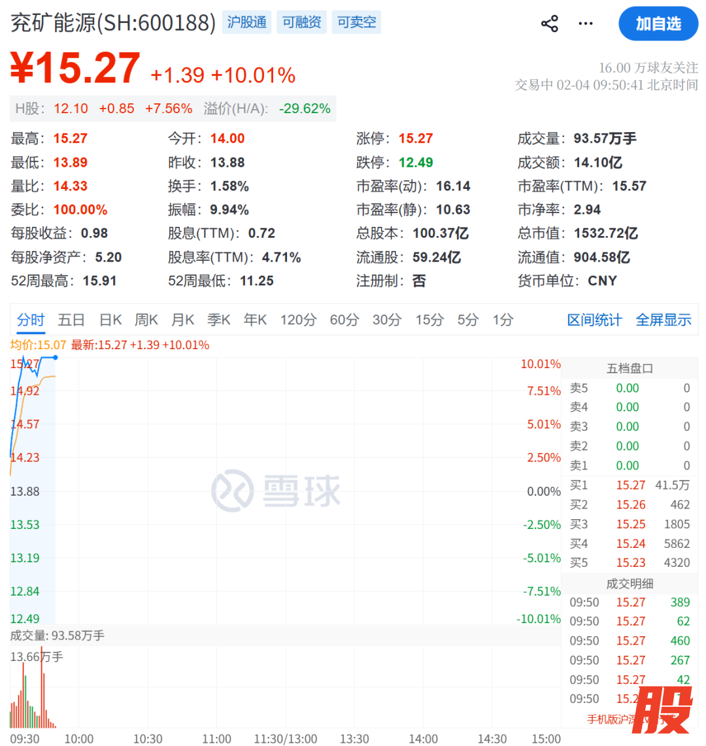Switch to the 五日 chart tab

click(x=71, y=320)
